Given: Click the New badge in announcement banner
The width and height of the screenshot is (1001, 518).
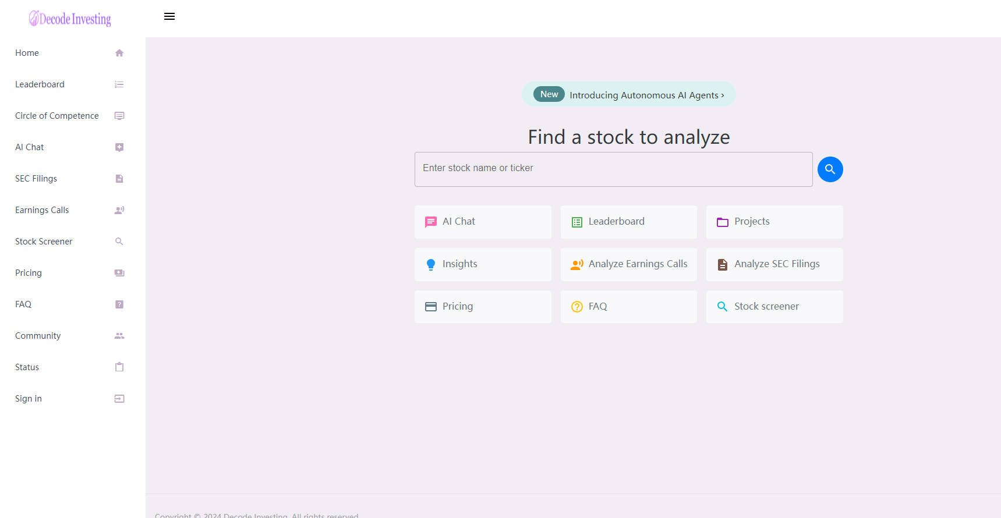Looking at the screenshot, I should click(549, 94).
